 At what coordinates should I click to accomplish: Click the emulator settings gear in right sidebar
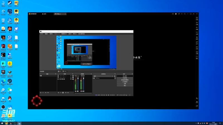(197, 52)
